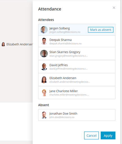Select the Deepak Sharma attendee row
The width and height of the screenshot is (122, 144).
click(77, 41)
